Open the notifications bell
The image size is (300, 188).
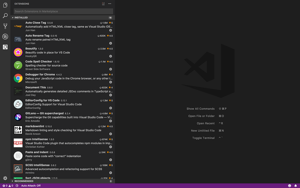tap(296, 186)
